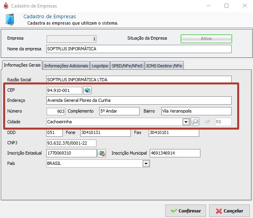The height and width of the screenshot is (218, 253).
Task: Click the Empresa code field
Action: 72,39
